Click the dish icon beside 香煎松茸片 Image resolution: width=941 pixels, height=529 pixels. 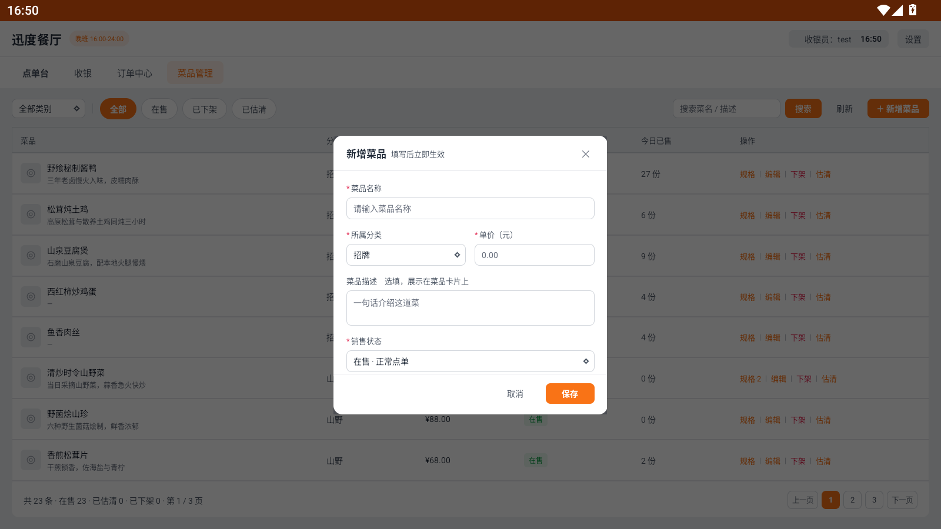coord(31,460)
